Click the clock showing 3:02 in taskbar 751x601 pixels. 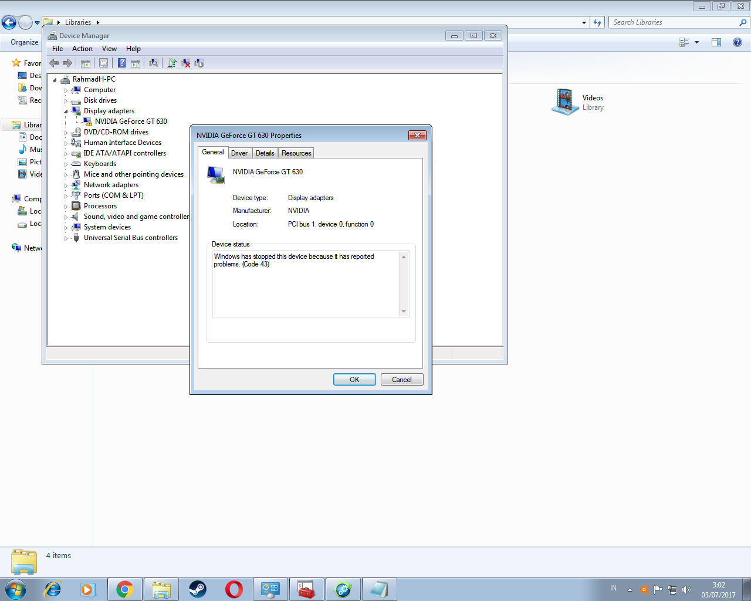point(718,585)
